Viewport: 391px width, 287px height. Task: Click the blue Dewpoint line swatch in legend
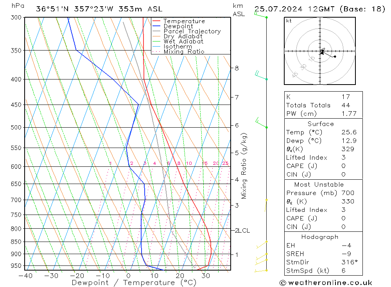point(156,26)
